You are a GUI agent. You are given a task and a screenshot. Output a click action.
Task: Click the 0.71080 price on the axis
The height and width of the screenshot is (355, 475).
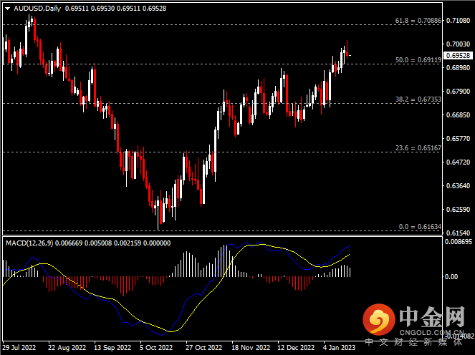click(458, 21)
